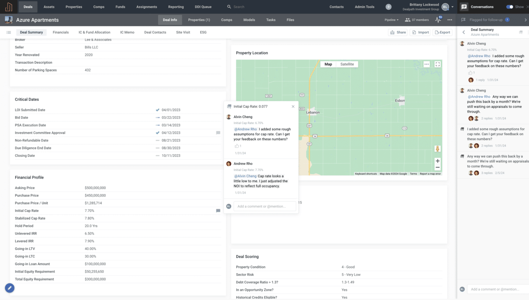This screenshot has width=529, height=300.
Task: Zoom in on the property map
Action: [437, 161]
